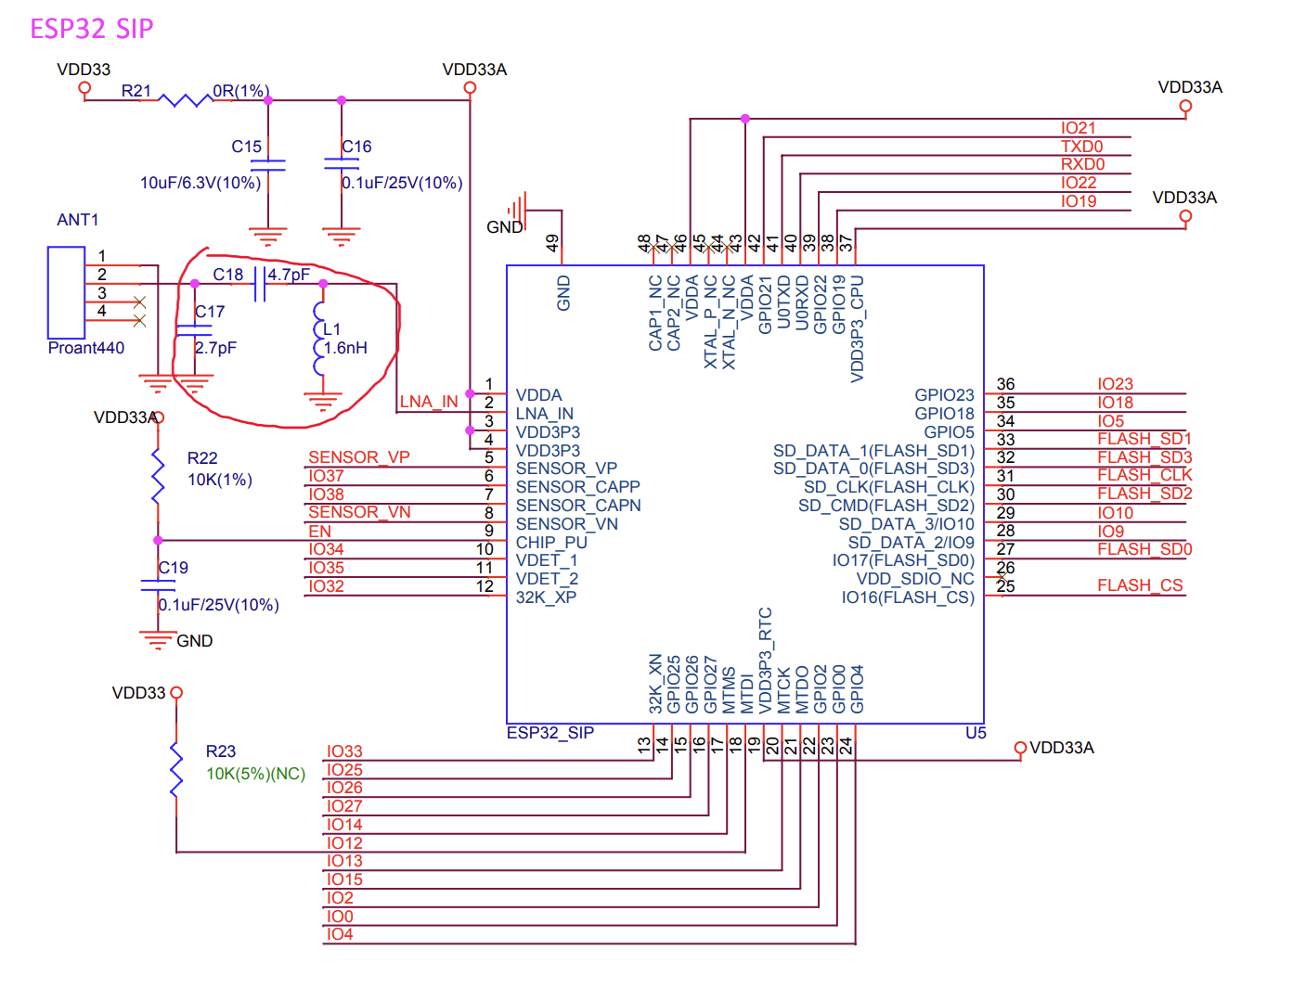Select the R23 resistor symbol
This screenshot has width=1293, height=988.
tap(176, 768)
